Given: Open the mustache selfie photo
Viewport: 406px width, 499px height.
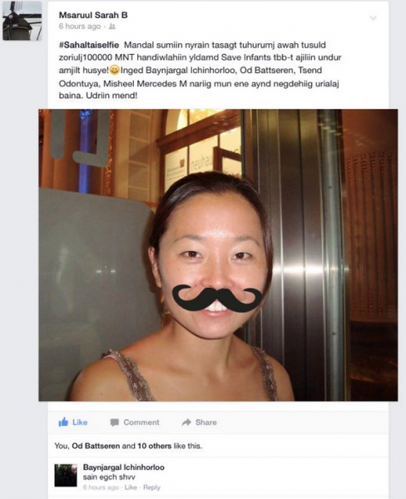Looking at the screenshot, I should click(x=218, y=255).
